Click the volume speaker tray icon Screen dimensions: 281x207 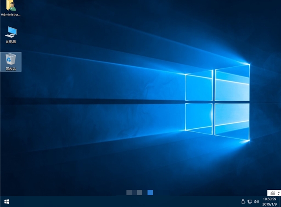point(256,202)
